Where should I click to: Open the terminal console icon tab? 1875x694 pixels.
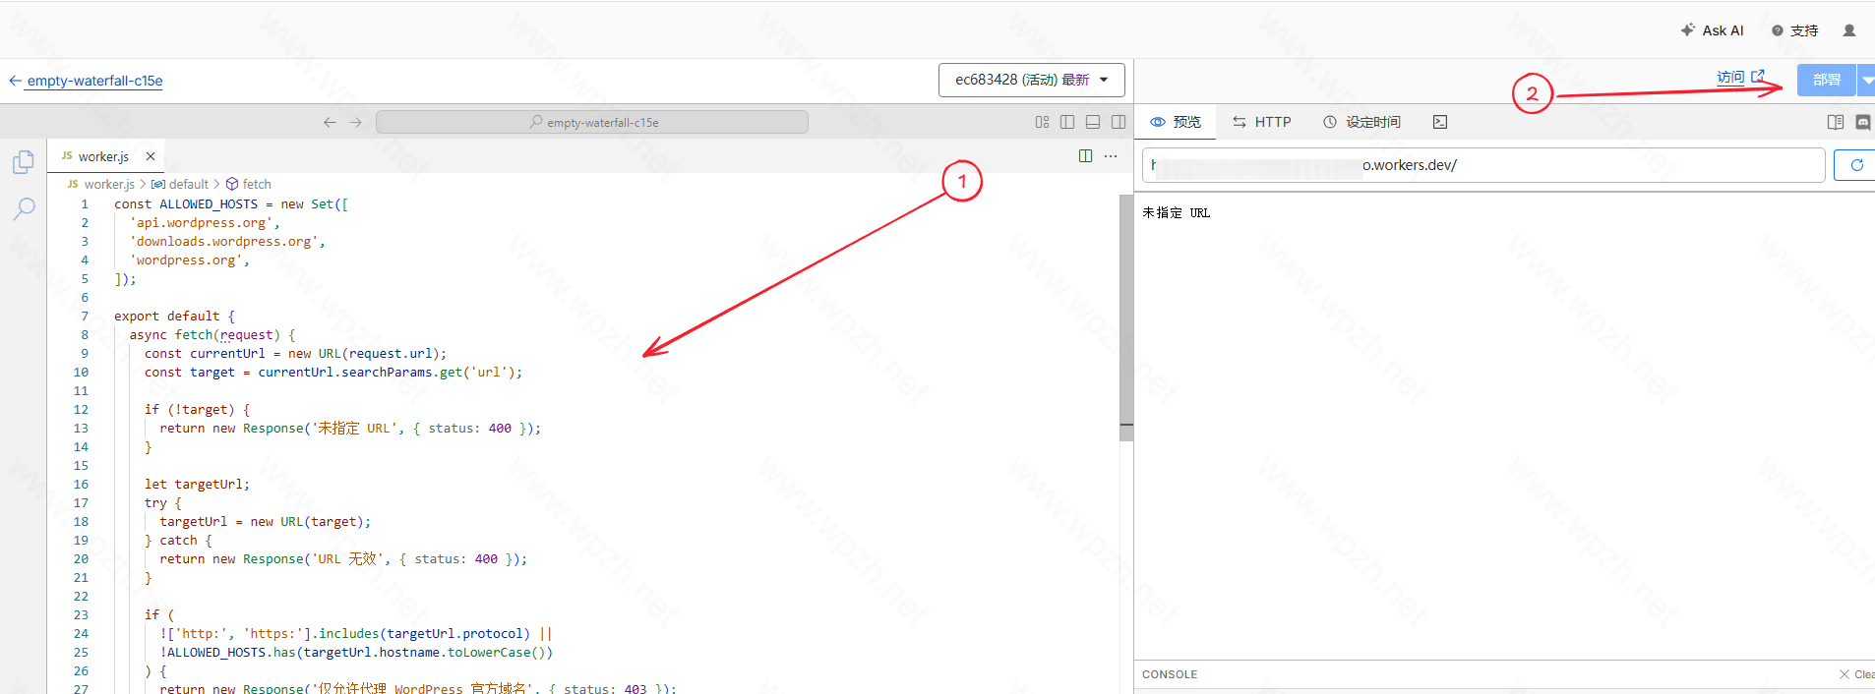click(1440, 122)
